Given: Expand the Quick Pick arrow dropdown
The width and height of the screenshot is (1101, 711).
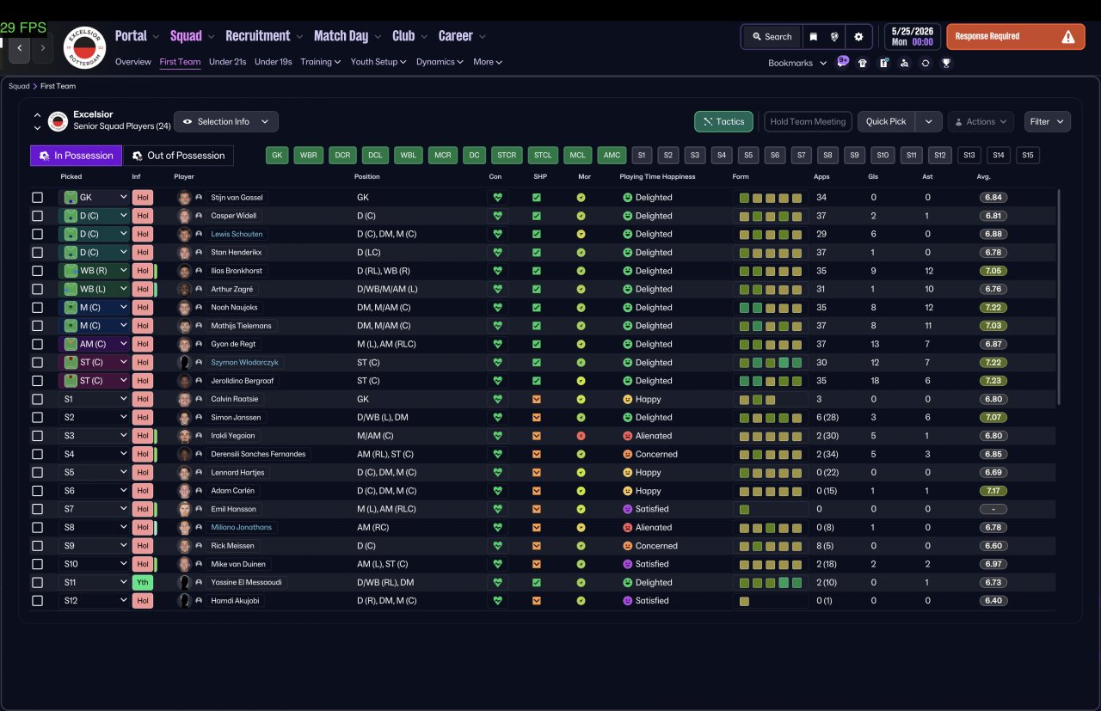Looking at the screenshot, I should pyautogui.click(x=928, y=121).
